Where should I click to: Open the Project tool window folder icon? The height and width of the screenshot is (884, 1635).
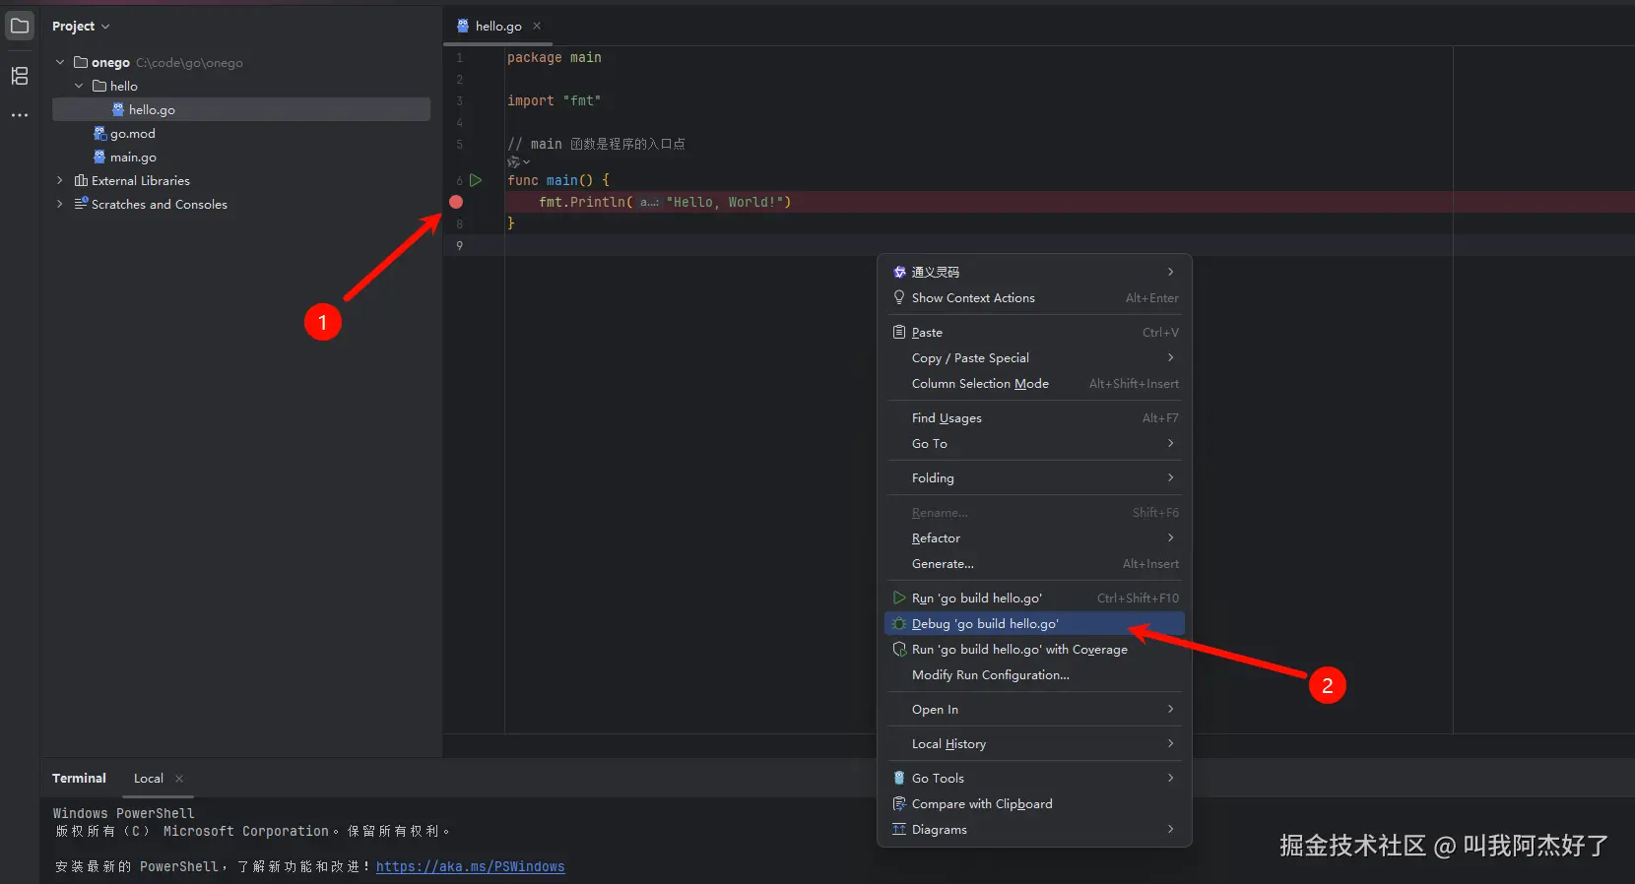tap(20, 26)
